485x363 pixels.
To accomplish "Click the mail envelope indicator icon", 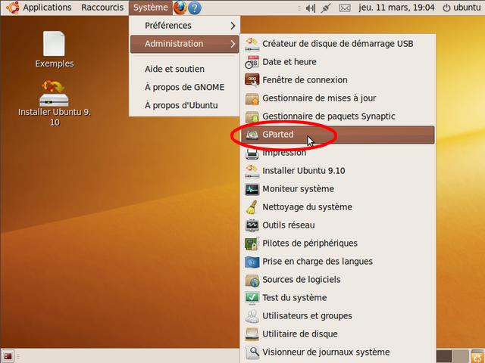I will [345, 8].
